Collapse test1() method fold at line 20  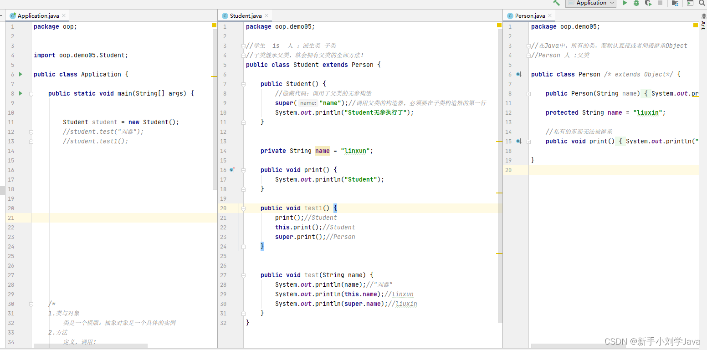point(244,208)
